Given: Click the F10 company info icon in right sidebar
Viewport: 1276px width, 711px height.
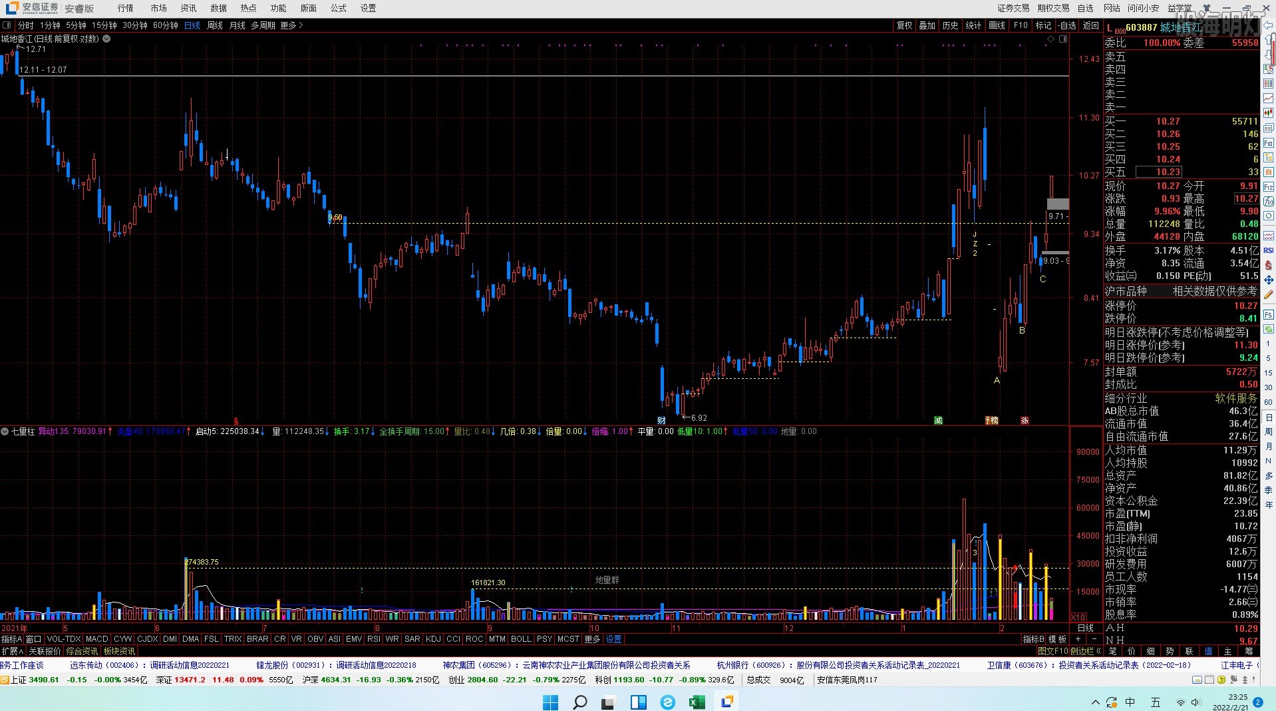Looking at the screenshot, I should (x=1269, y=144).
